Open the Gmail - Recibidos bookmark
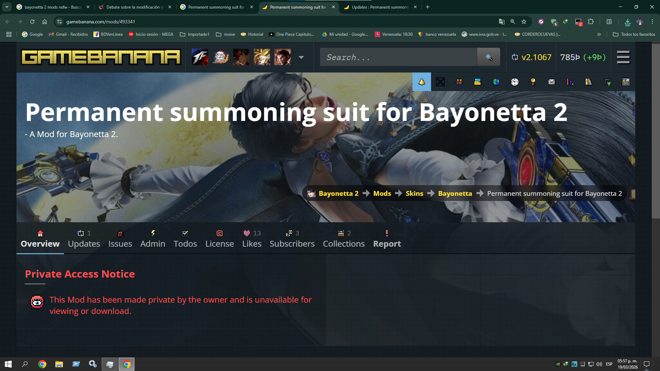Image resolution: width=660 pixels, height=371 pixels. coord(68,34)
